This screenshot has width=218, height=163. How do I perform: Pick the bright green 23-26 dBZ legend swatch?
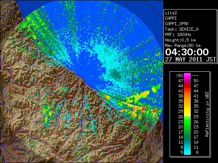[187, 122]
